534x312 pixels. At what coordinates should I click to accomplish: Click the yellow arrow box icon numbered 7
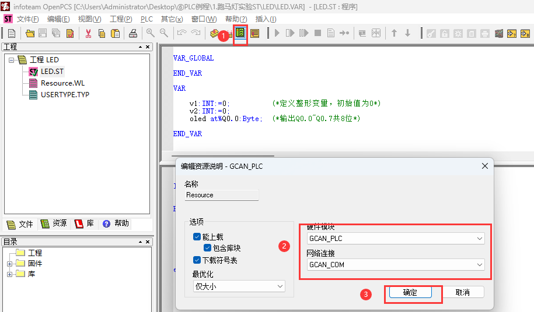pyautogui.click(x=511, y=33)
